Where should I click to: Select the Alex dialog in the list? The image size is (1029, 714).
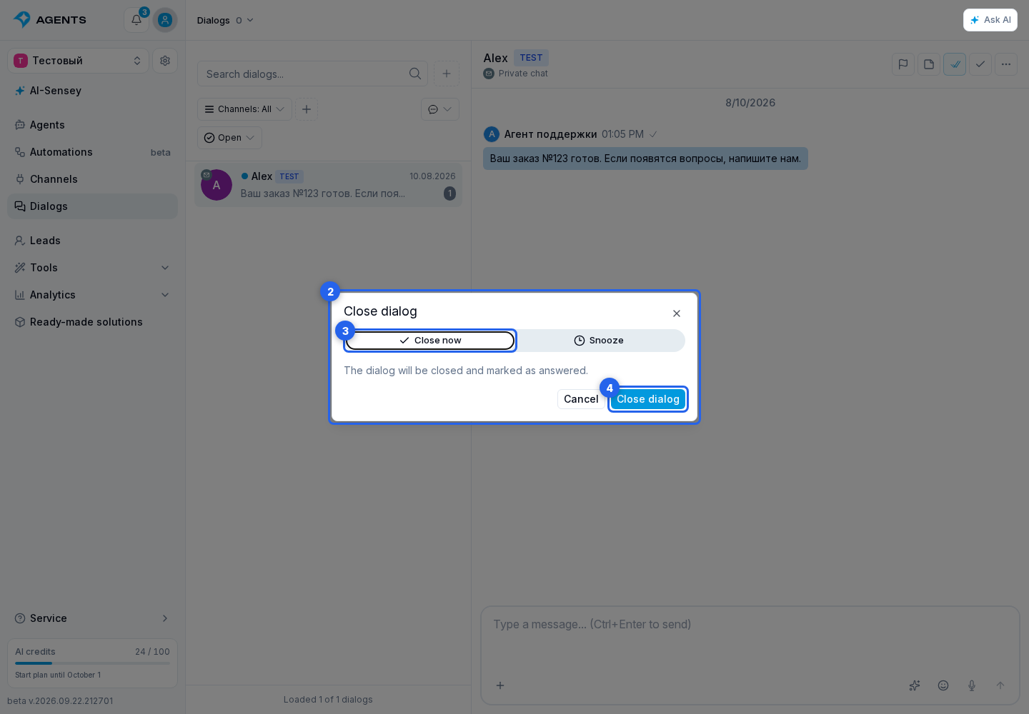point(328,185)
